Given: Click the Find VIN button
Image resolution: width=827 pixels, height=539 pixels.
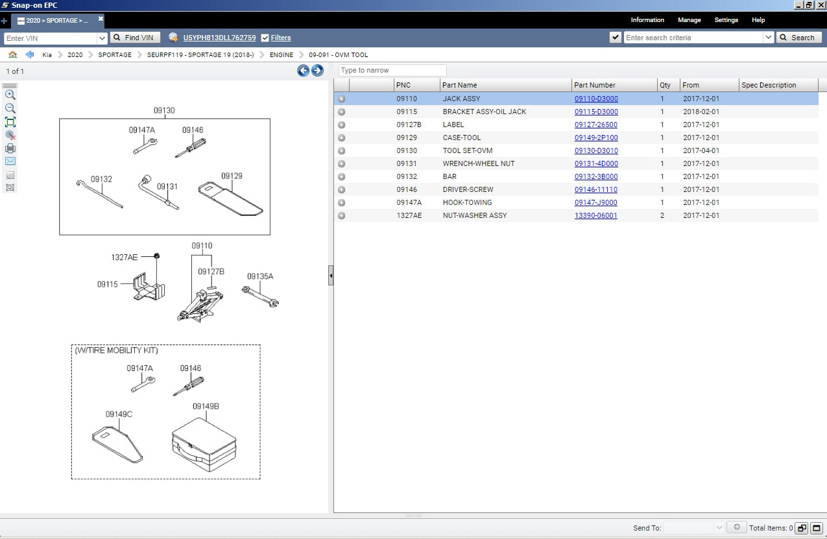Looking at the screenshot, I should click(x=135, y=38).
